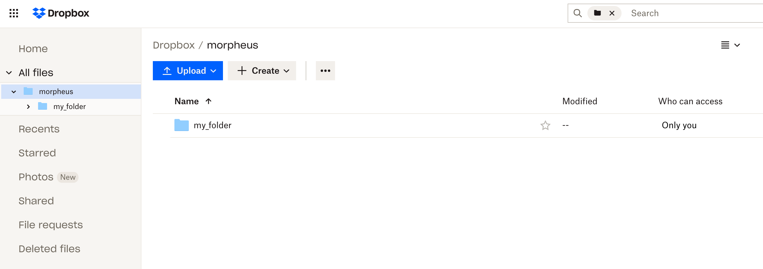
Task: Click the search magnifier icon
Action: click(x=577, y=13)
